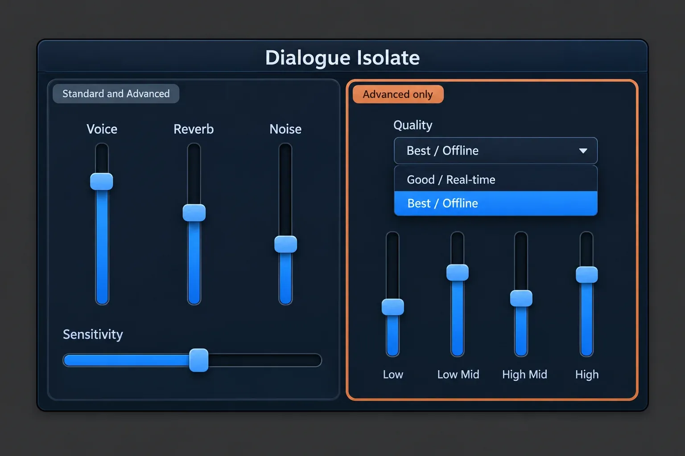Click the High label text

pos(587,375)
